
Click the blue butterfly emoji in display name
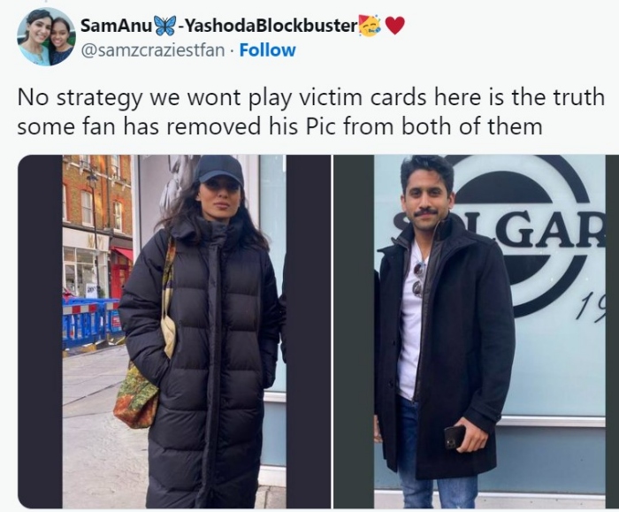[164, 26]
